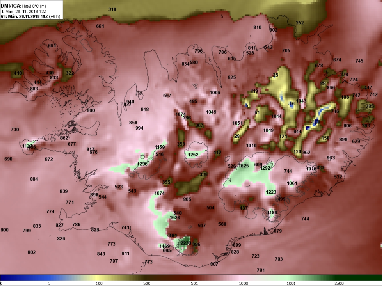The image size is (382, 286).
Task: Click the DMI/IGA title label
Action: 11,6
